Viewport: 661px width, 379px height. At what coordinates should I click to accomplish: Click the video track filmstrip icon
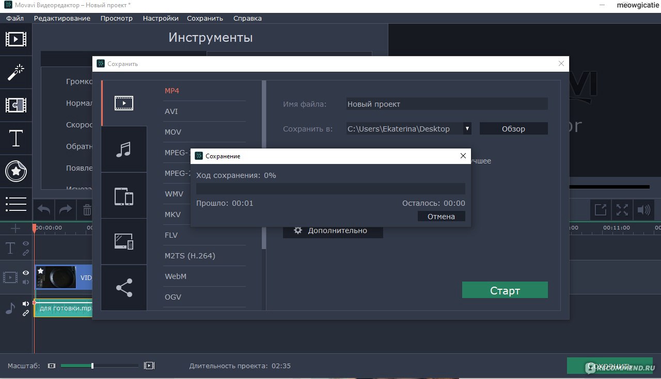tap(10, 277)
